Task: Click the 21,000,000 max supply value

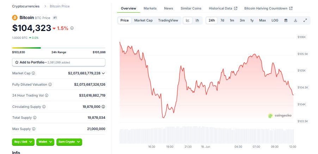Action: 96,129
